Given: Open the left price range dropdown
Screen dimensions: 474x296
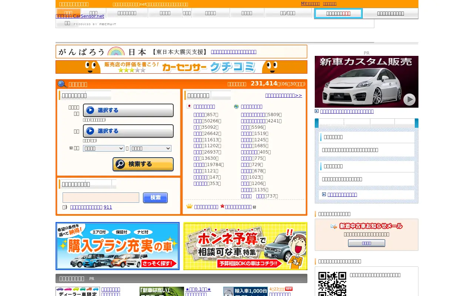Looking at the screenshot, I should tap(104, 148).
